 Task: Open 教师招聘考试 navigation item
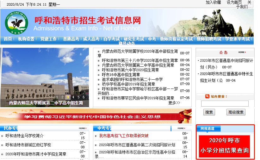[209, 39]
